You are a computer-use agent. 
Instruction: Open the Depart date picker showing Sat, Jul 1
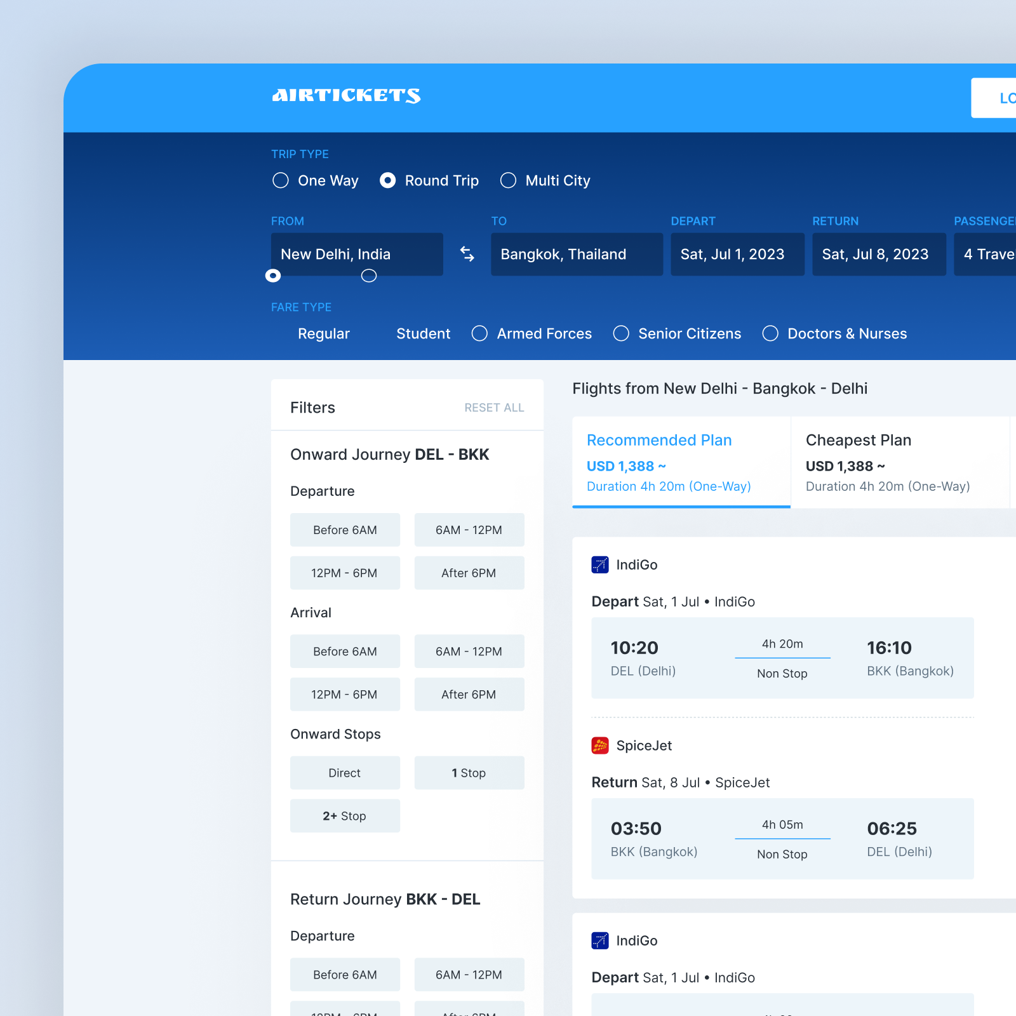click(x=737, y=254)
